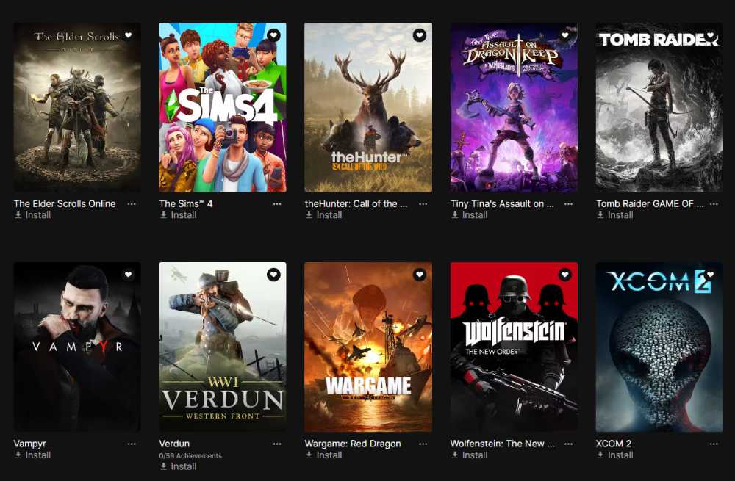Open three-dot options menu for XCOM 2

coord(714,444)
